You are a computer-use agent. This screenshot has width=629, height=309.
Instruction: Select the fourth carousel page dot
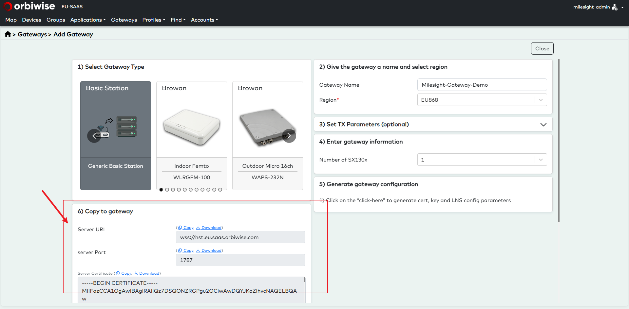(x=179, y=190)
